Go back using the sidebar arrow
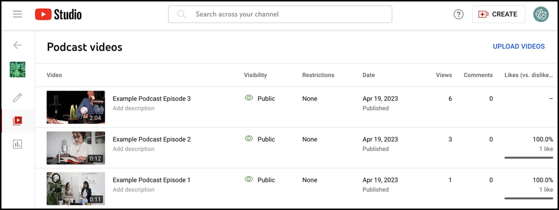This screenshot has height=210, width=559. [17, 45]
